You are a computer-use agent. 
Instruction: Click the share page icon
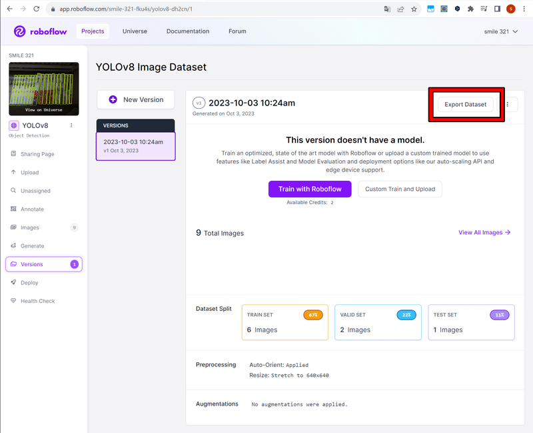401,9
